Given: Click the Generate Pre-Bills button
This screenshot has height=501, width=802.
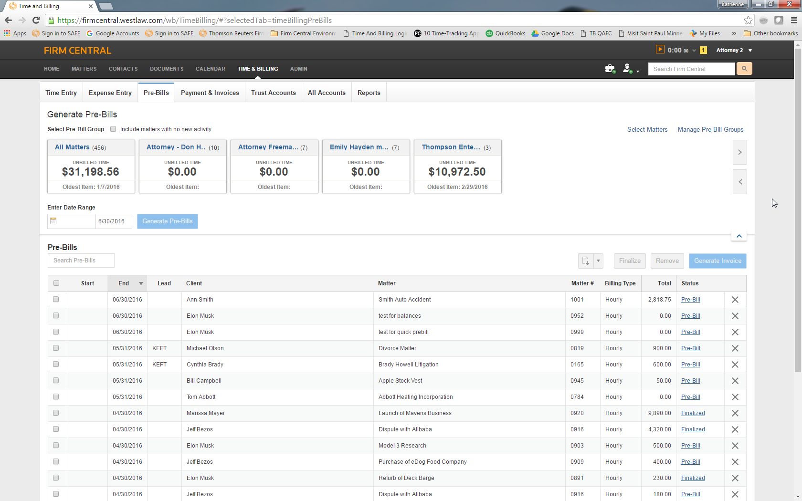Looking at the screenshot, I should [x=167, y=221].
